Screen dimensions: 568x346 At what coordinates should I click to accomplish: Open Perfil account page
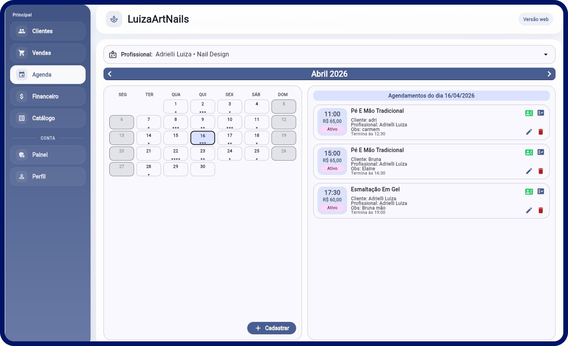tap(48, 176)
